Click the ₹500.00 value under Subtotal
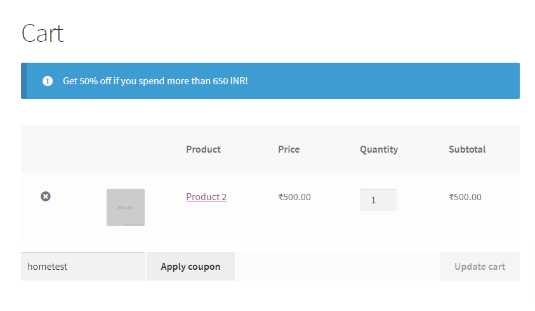 tap(465, 197)
